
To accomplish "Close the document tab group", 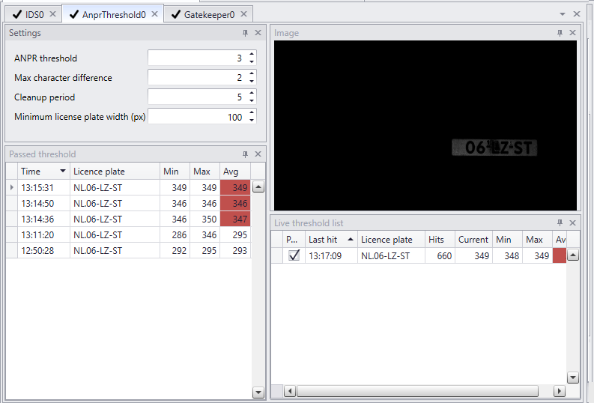I will pos(577,14).
